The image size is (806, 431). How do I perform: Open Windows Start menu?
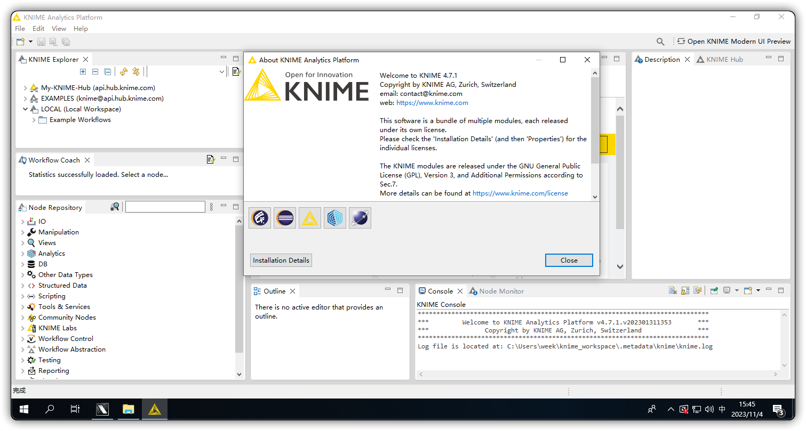coord(24,410)
